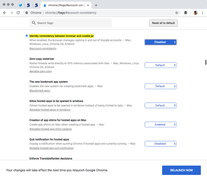The image size is (207, 180).
Task: Open the user profile avatar
Action: [x=195, y=12]
